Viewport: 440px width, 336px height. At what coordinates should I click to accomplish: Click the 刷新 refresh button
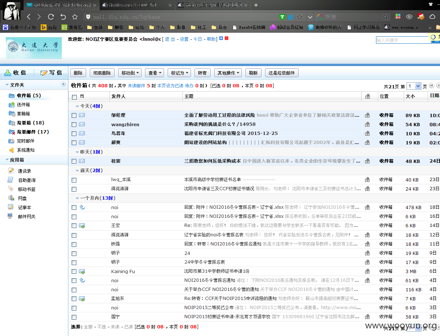coord(253,73)
